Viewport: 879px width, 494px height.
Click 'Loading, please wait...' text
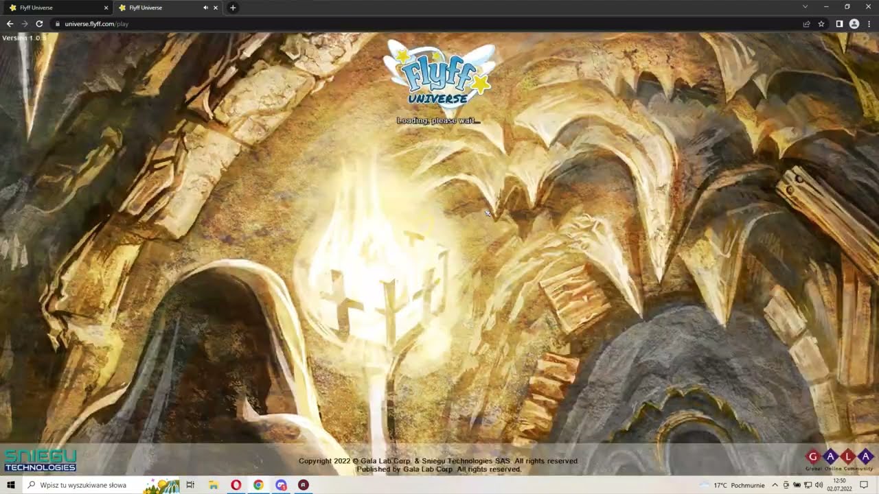(x=438, y=121)
